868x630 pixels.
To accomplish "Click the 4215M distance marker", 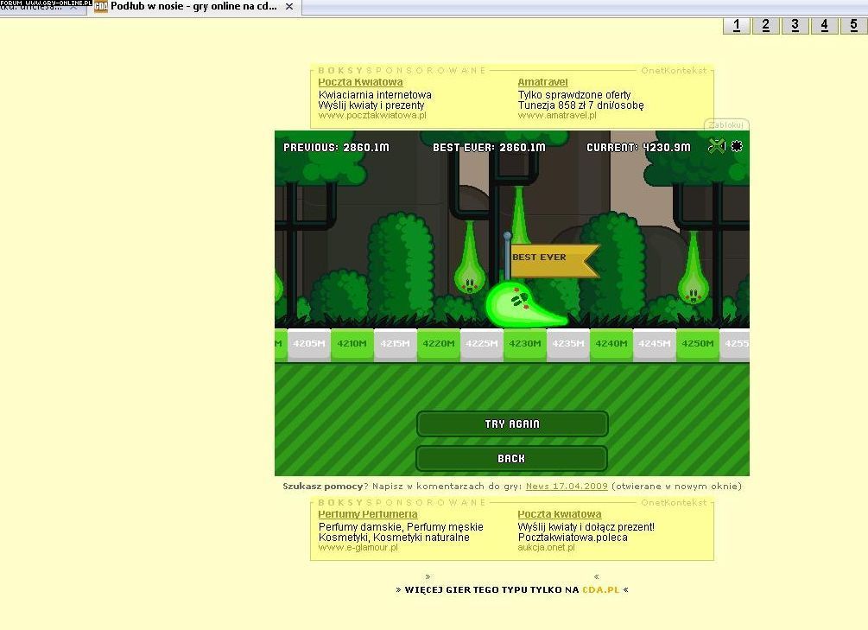I will (x=396, y=345).
